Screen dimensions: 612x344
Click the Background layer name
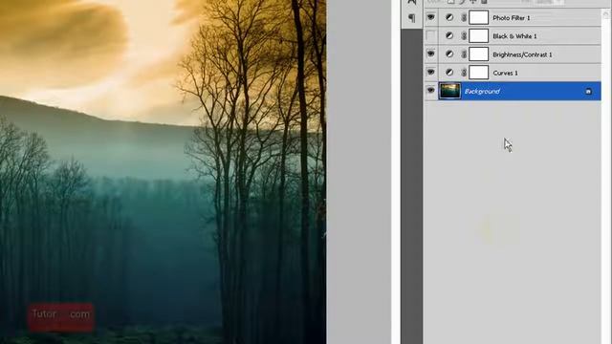[482, 92]
